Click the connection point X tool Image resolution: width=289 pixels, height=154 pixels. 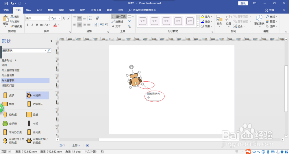(x=129, y=21)
